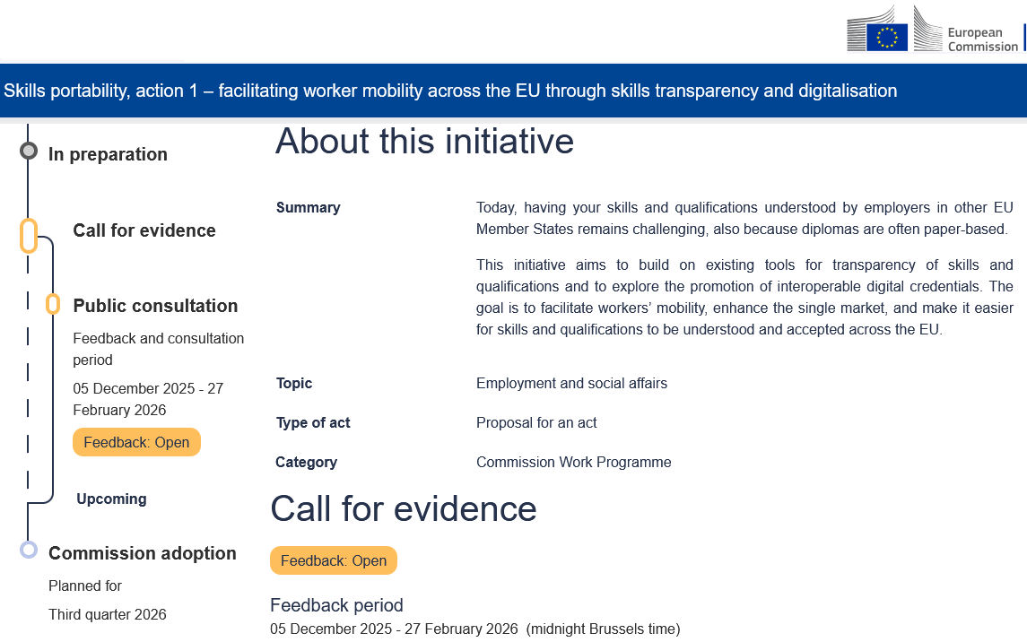Open Public consultation step in sidebar
The image size is (1027, 642).
155,306
